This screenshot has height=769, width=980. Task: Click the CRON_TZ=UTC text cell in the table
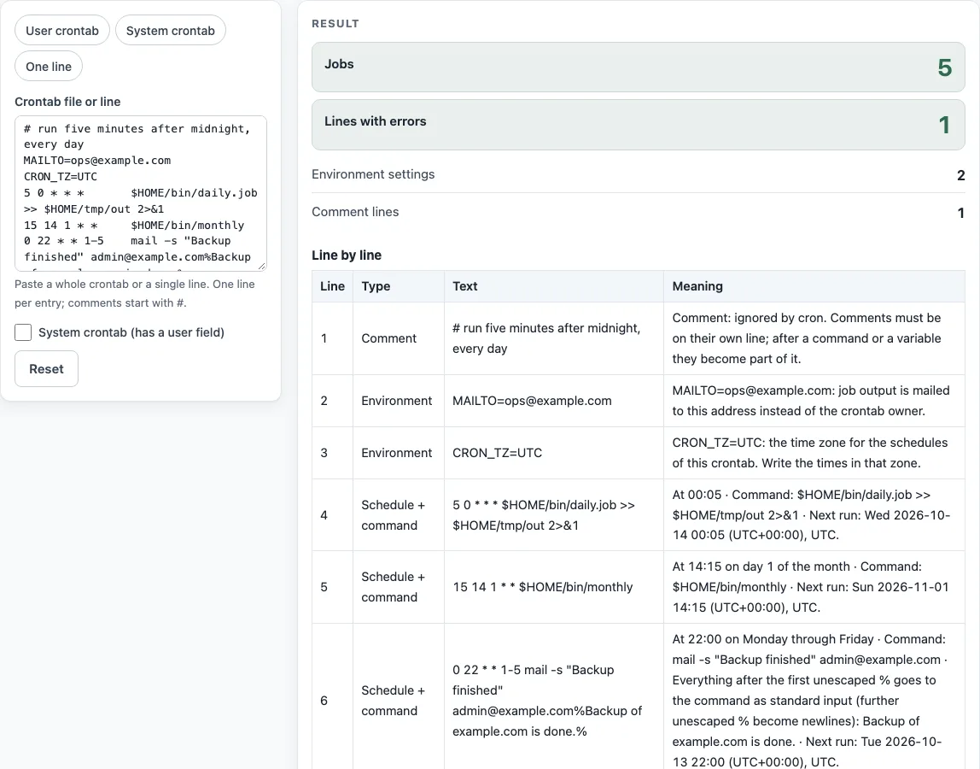pyautogui.click(x=554, y=453)
